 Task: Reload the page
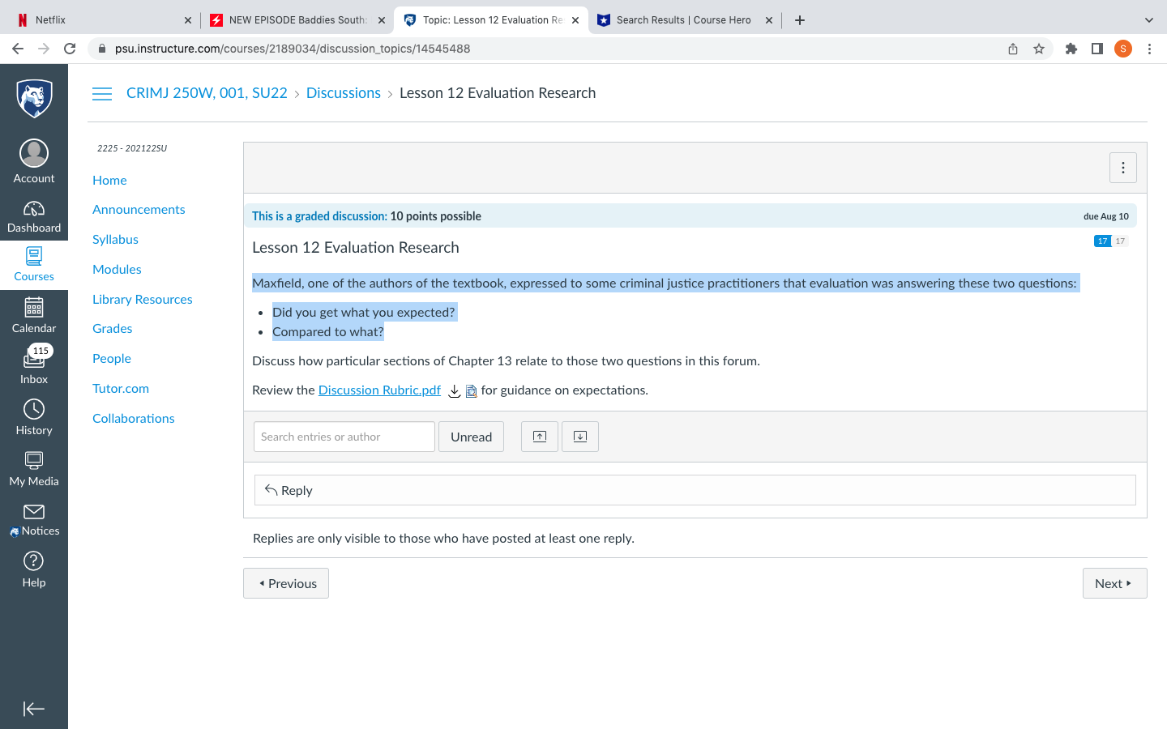click(70, 49)
